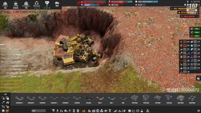Select the cut tool in tools panel
This screenshot has width=201, height=113.
pos(3,98)
